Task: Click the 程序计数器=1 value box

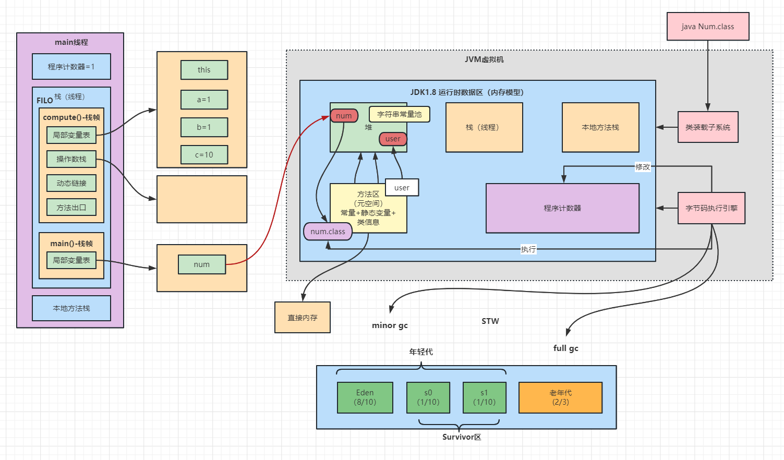Action: (x=71, y=67)
